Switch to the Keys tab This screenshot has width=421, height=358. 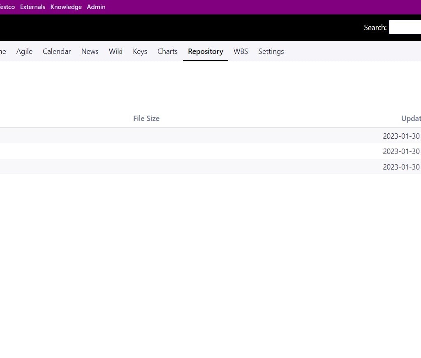[x=140, y=51]
